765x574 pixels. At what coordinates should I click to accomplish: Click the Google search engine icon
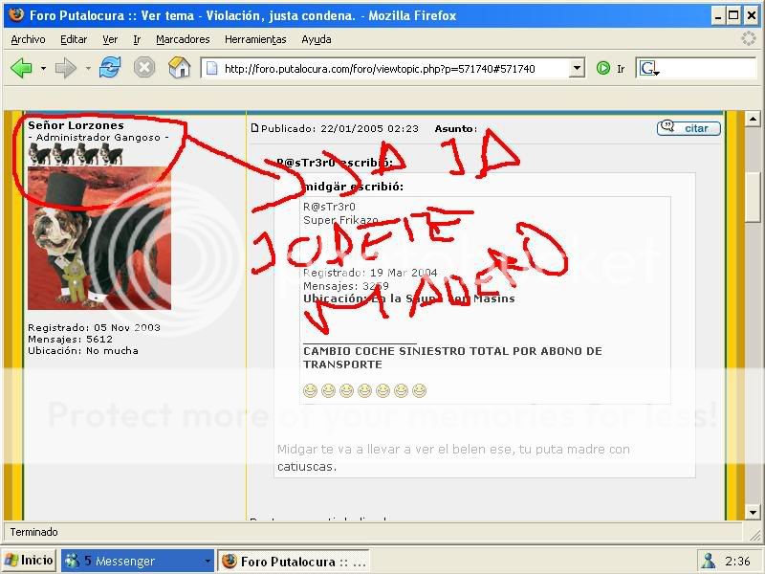(x=648, y=68)
